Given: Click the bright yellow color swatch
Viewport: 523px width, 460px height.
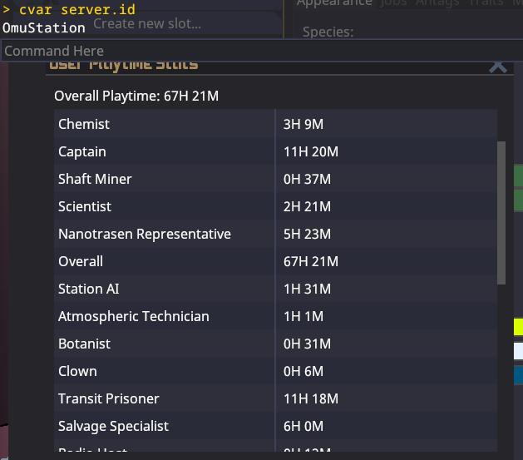Looking at the screenshot, I should tap(518, 326).
